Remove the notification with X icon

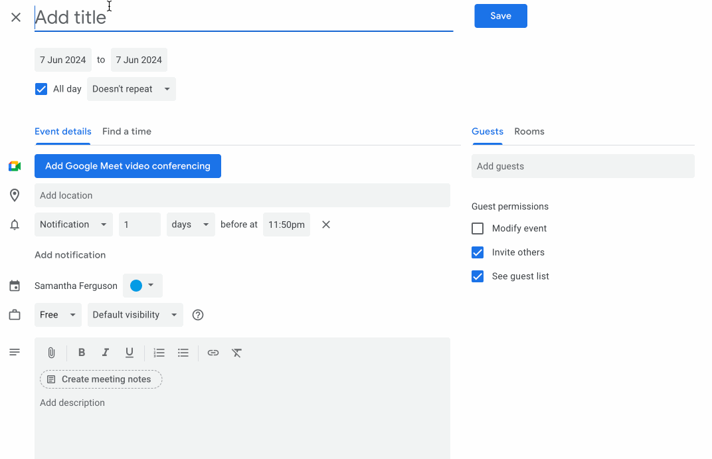(x=326, y=225)
